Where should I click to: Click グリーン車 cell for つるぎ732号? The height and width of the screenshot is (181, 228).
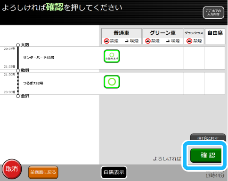(163, 83)
